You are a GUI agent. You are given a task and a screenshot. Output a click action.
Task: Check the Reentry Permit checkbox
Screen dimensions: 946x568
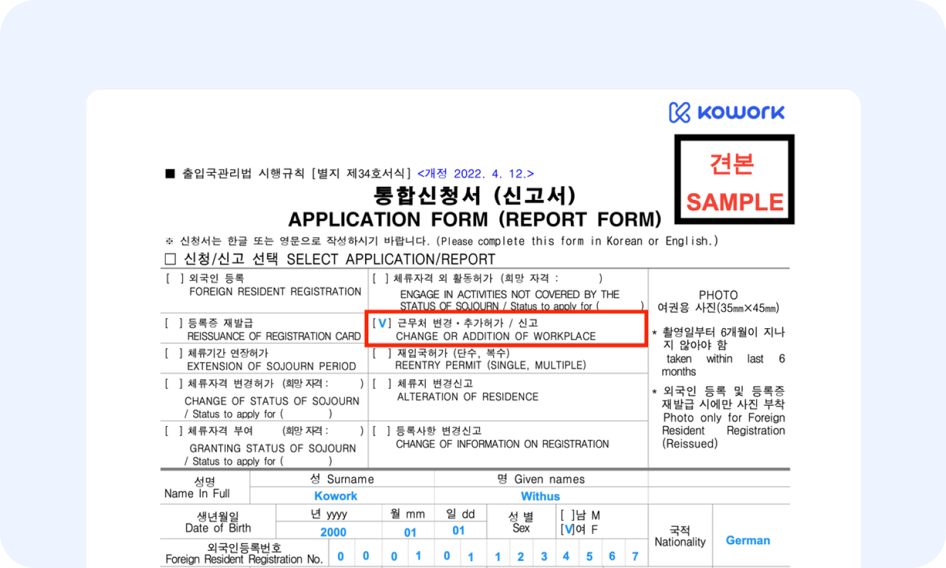pos(382,353)
